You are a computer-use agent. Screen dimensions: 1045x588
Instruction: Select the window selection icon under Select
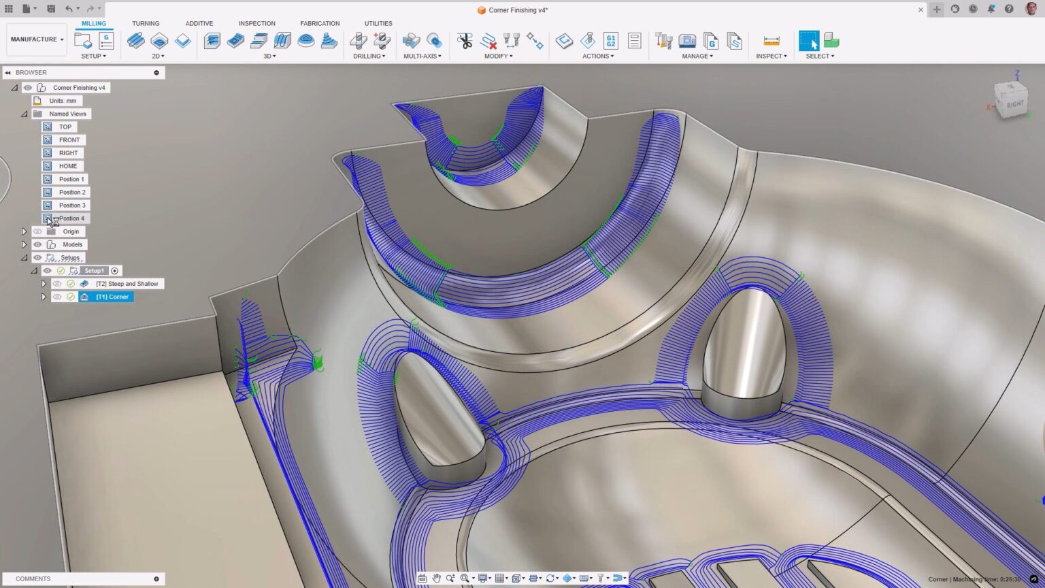point(808,41)
